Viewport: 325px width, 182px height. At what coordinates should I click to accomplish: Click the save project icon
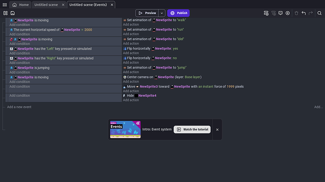click(13, 13)
